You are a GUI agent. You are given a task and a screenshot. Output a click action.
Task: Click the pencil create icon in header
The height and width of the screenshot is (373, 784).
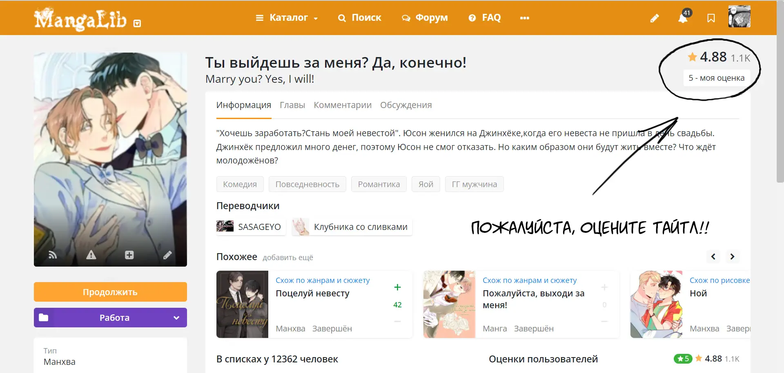tap(655, 18)
